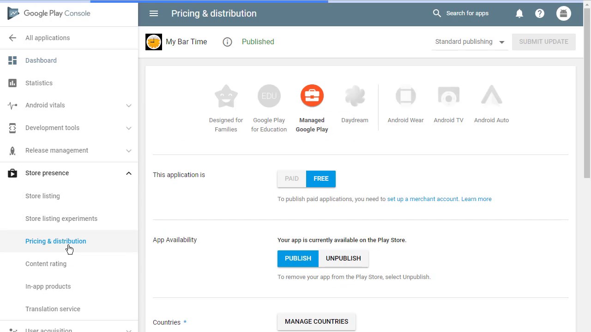Open the help question mark icon
The image size is (591, 332).
[x=540, y=13]
